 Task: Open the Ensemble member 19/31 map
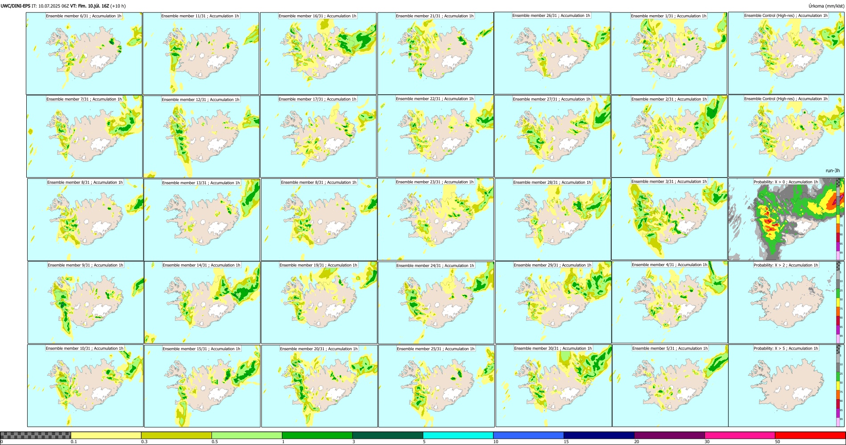(x=319, y=302)
